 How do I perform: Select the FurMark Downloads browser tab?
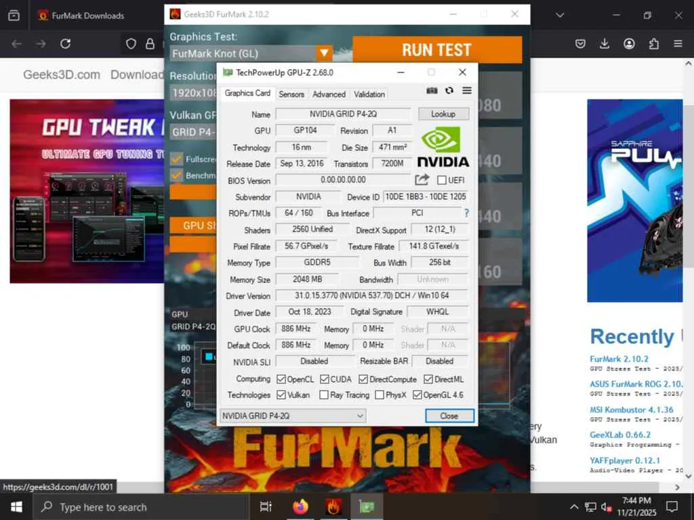tap(89, 16)
